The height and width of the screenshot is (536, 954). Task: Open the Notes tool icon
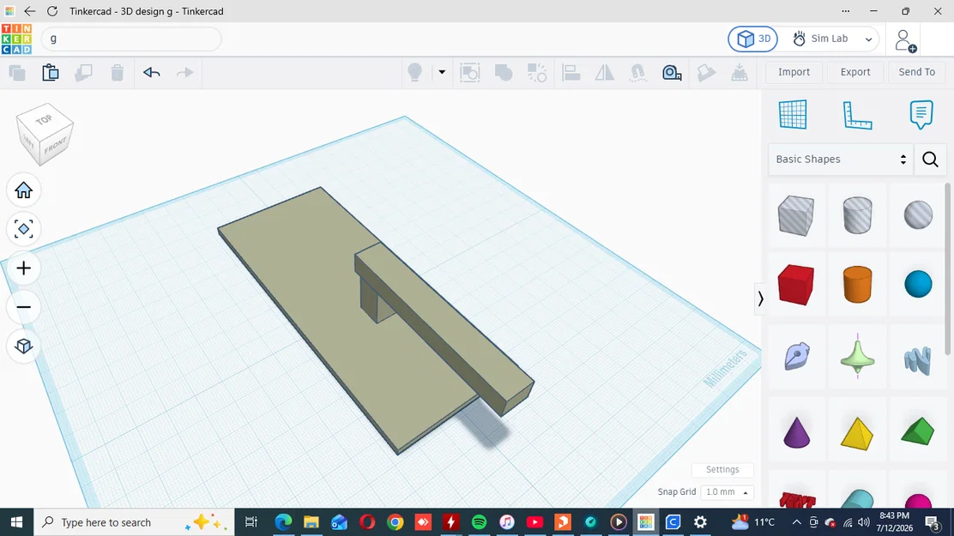921,114
